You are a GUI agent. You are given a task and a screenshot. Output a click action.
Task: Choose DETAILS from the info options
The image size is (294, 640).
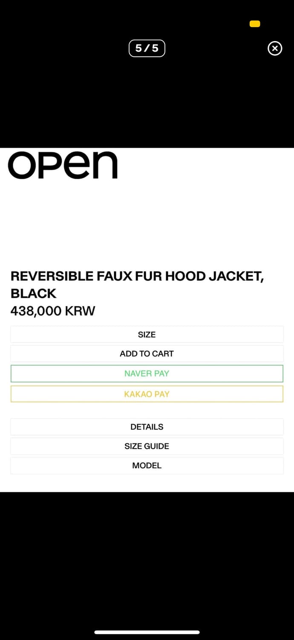147,426
